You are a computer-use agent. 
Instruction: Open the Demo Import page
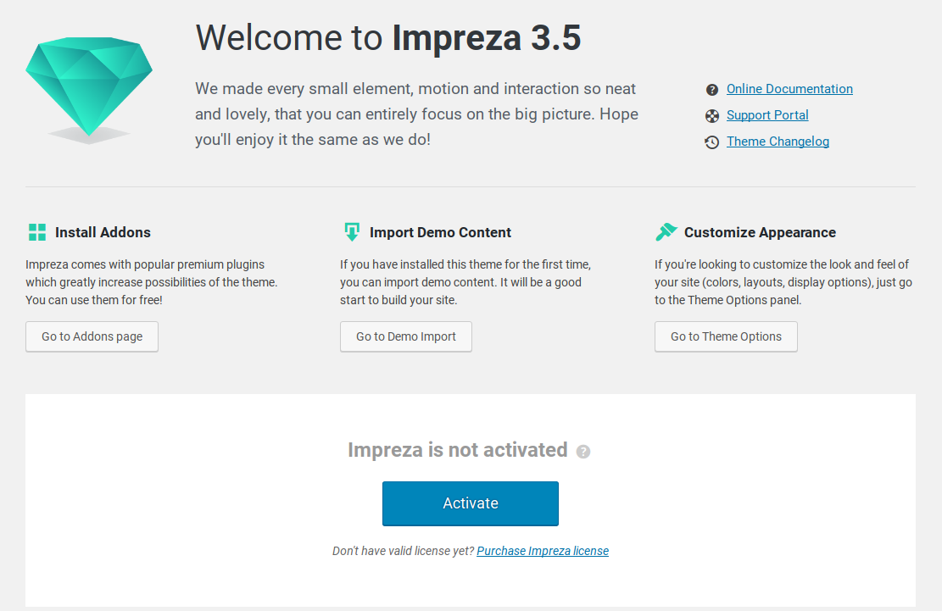[x=405, y=336]
